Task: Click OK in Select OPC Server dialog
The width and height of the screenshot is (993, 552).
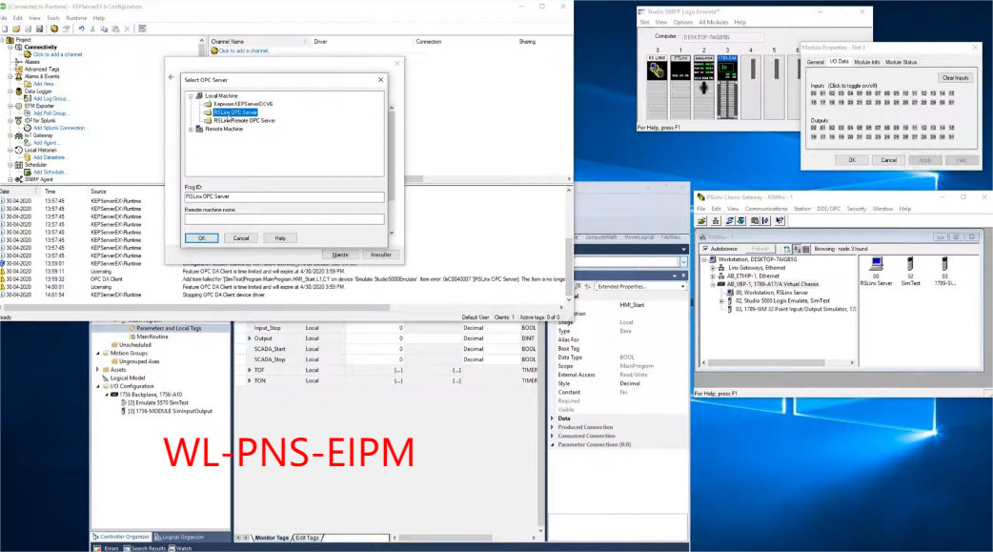Action: click(x=201, y=238)
